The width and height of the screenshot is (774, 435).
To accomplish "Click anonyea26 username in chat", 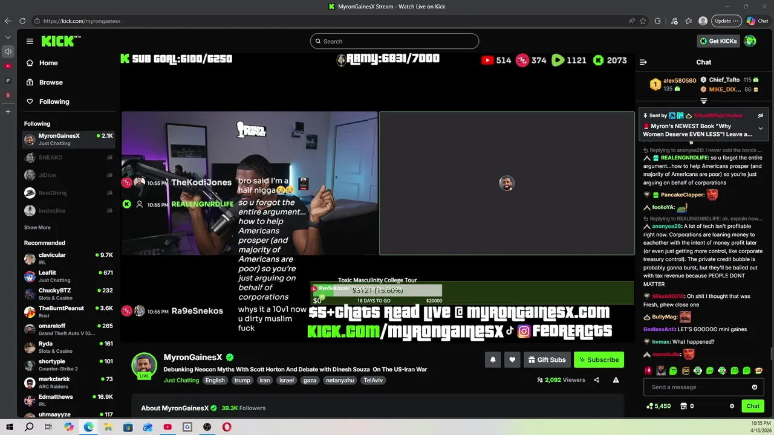I will 666,227.
